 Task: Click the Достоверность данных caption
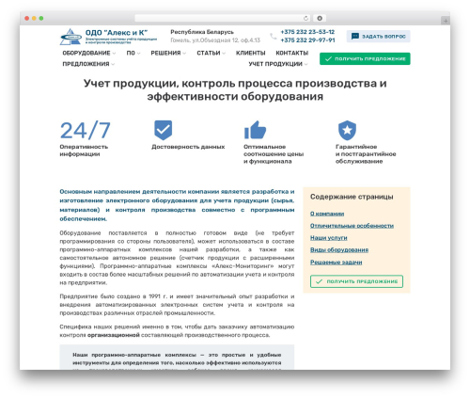[188, 147]
